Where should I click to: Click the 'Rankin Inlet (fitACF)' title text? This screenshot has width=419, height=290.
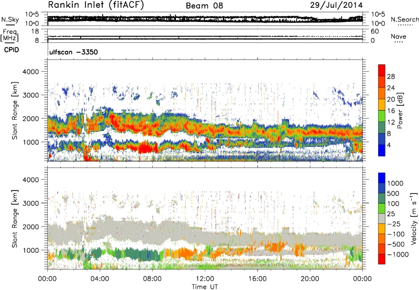point(96,5)
